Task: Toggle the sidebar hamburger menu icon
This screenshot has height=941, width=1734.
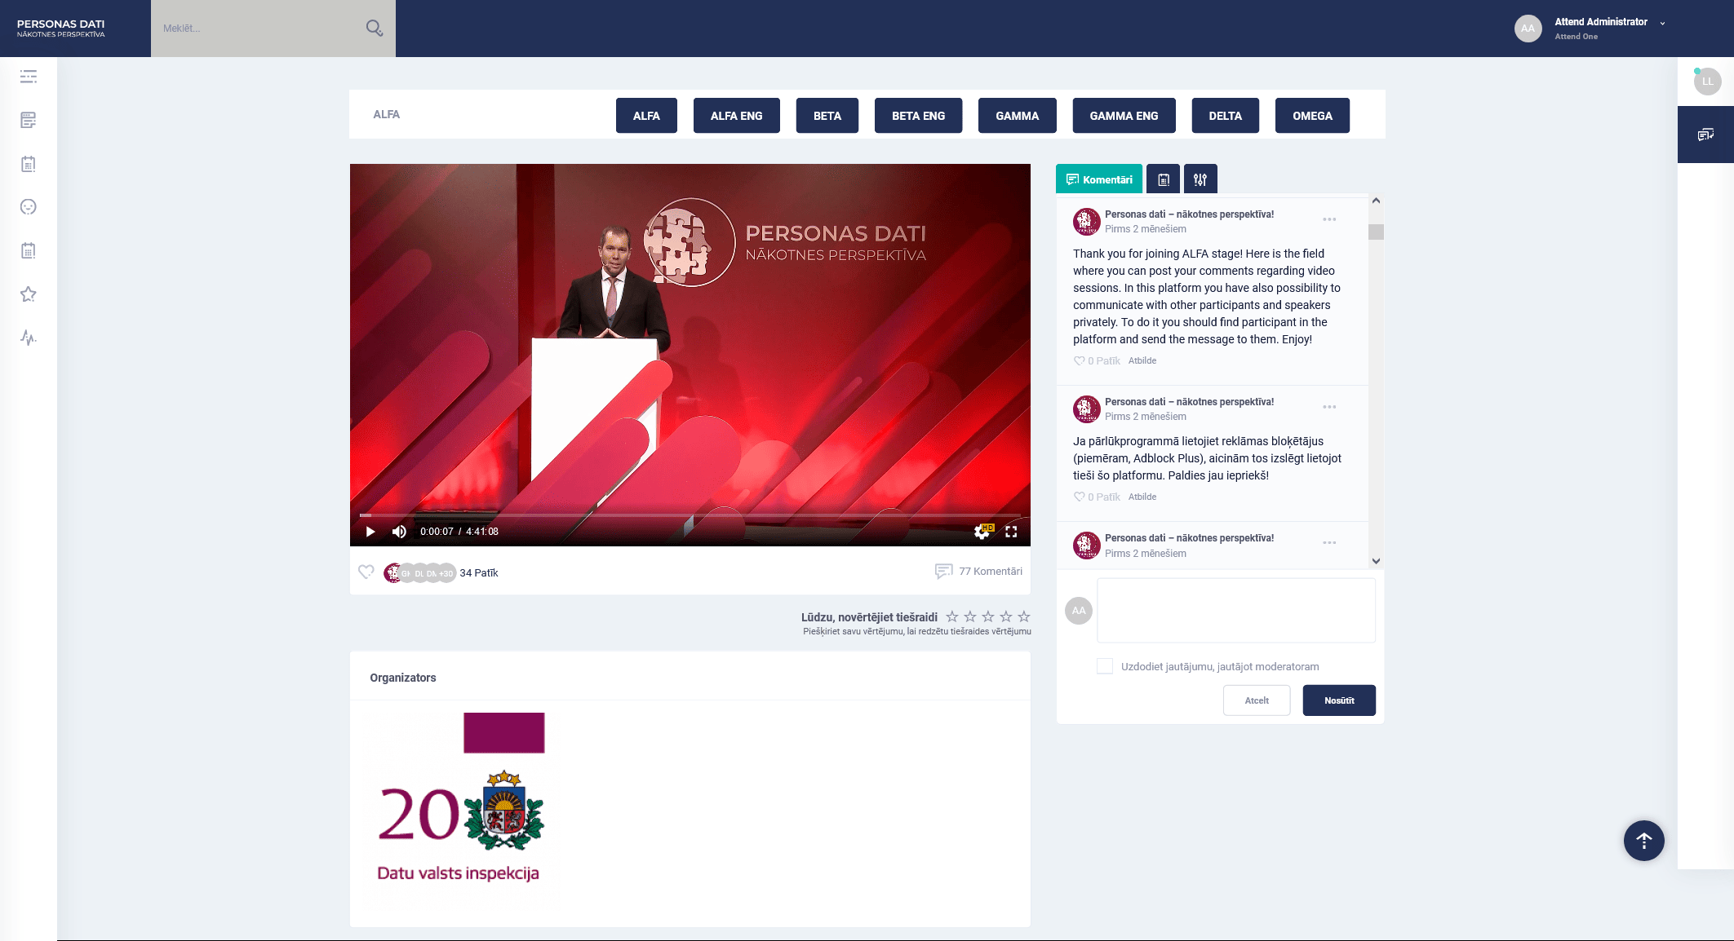Action: (x=29, y=77)
